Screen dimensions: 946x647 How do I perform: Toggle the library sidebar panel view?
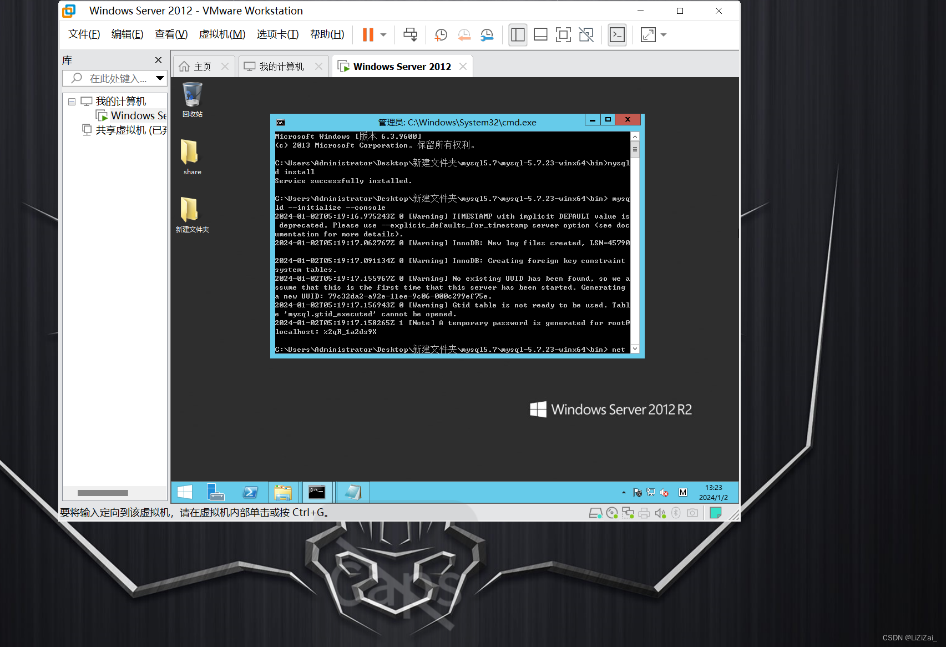click(x=518, y=34)
